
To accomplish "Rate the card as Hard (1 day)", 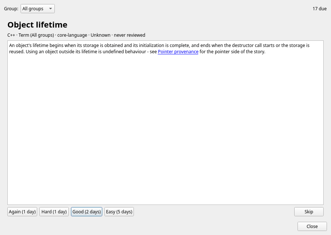I will (54, 211).
